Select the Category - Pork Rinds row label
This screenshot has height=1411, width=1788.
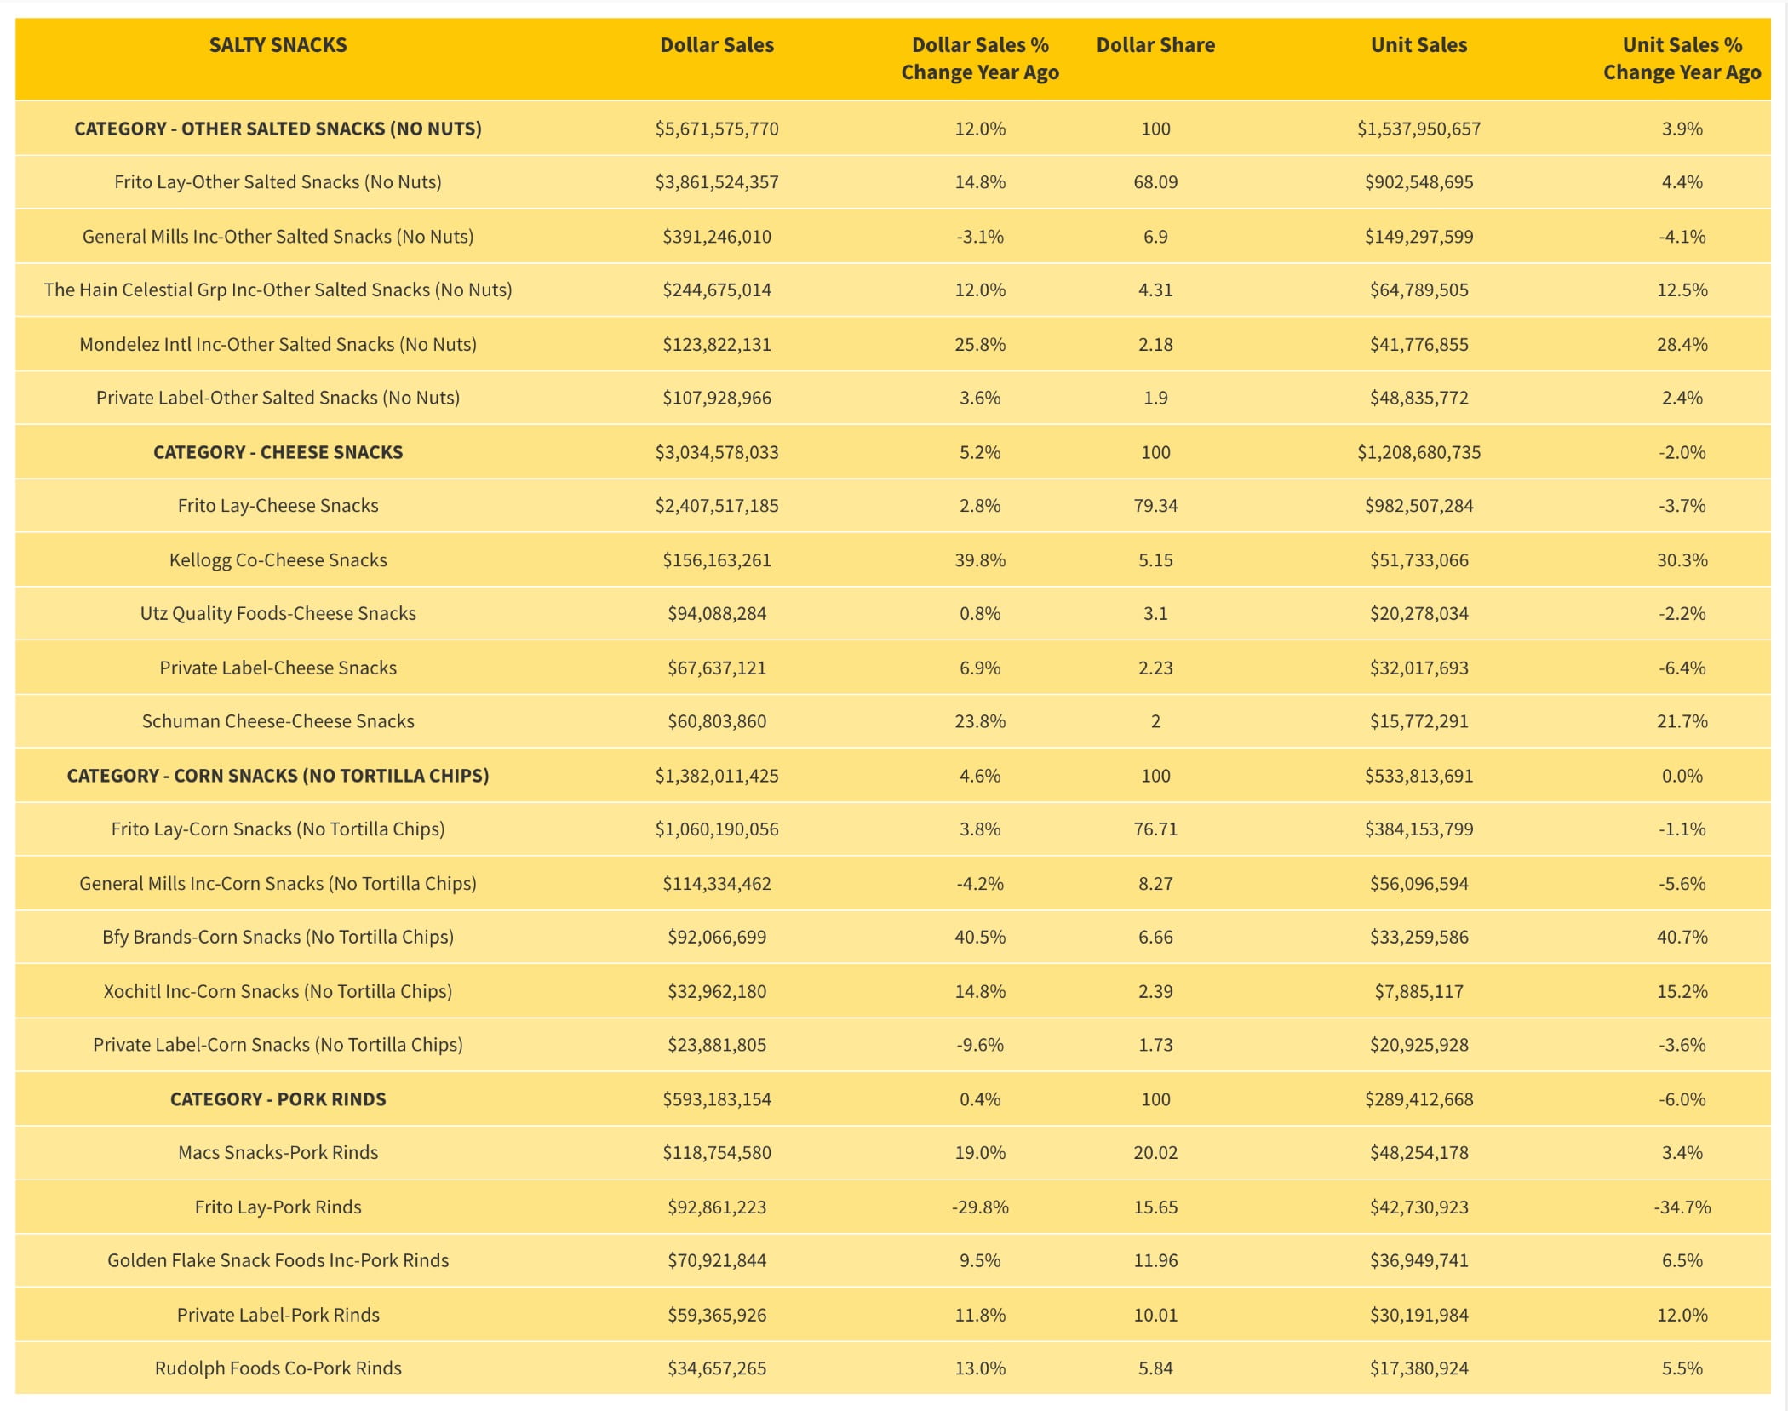coord(278,1099)
